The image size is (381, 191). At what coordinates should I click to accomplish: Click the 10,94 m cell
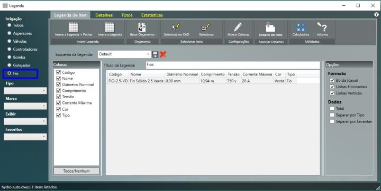coord(213,81)
